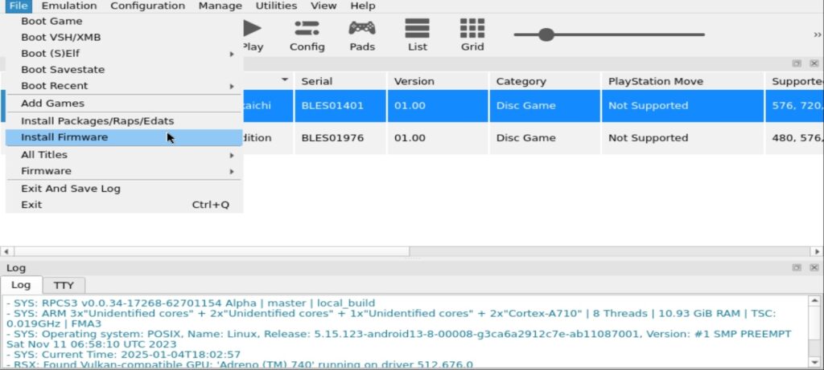Select Exit from File menu
This screenshot has width=824, height=370.
tap(124, 205)
